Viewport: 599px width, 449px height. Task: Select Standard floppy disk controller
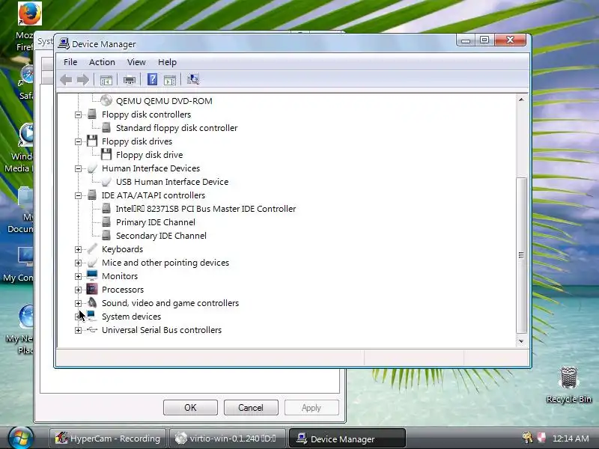177,128
